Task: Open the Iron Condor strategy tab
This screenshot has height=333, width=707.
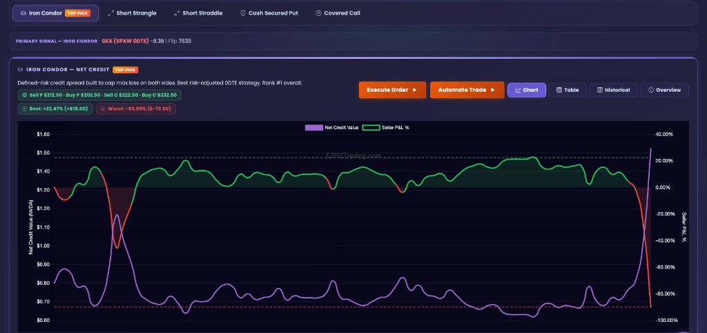Action: (55, 13)
